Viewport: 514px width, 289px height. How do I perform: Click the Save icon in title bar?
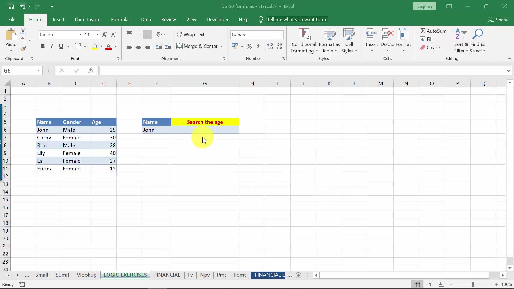(x=11, y=6)
